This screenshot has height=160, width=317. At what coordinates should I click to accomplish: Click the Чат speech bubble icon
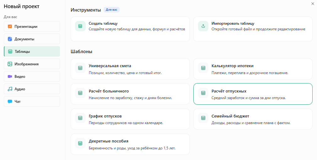[x=10, y=102]
